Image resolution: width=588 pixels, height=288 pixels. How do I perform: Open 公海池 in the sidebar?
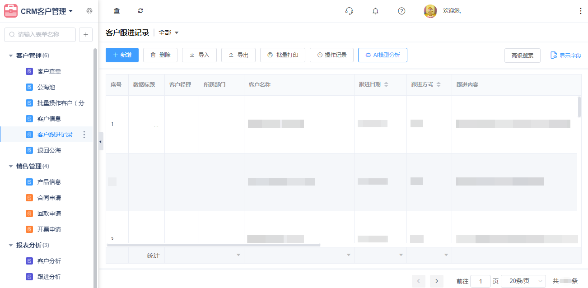pyautogui.click(x=46, y=87)
